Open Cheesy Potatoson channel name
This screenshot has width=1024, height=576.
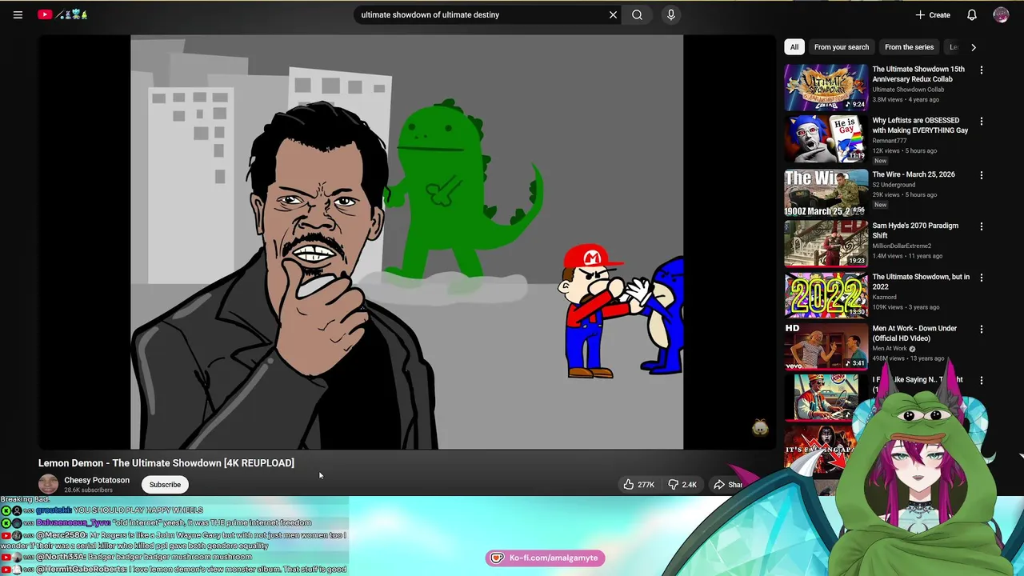click(x=97, y=480)
